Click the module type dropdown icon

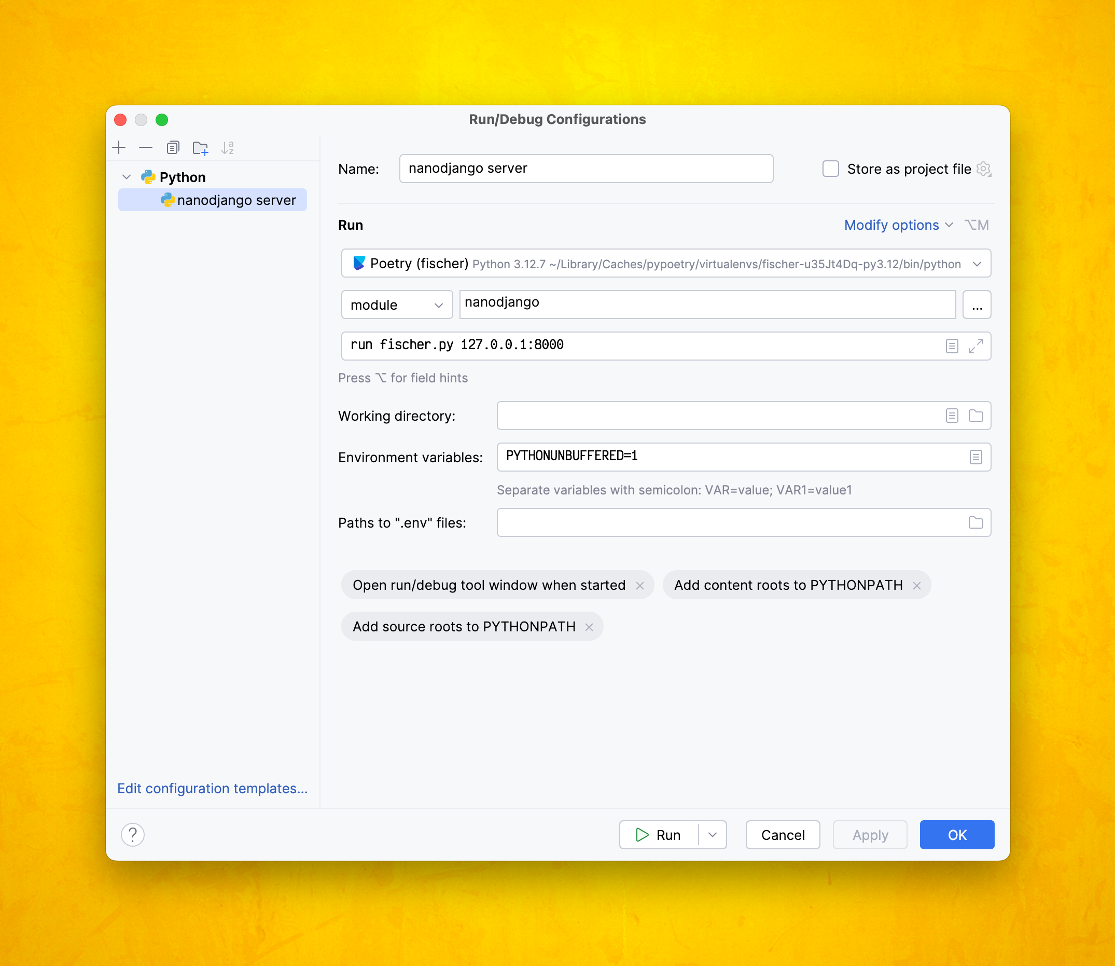pyautogui.click(x=438, y=305)
